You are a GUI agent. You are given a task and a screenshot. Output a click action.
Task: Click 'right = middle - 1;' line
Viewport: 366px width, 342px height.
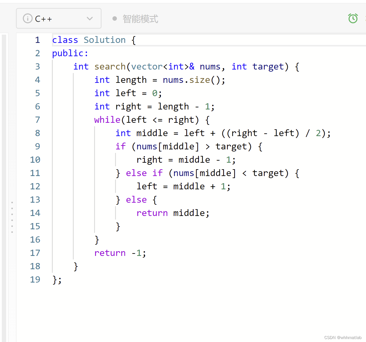click(186, 160)
